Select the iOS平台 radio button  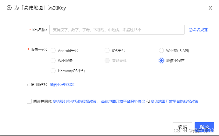(x=107, y=50)
